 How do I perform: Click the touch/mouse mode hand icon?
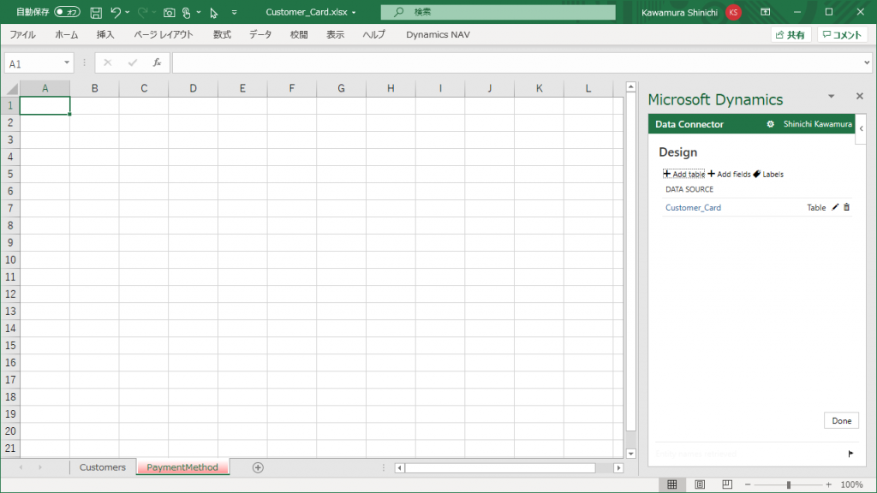(x=186, y=12)
